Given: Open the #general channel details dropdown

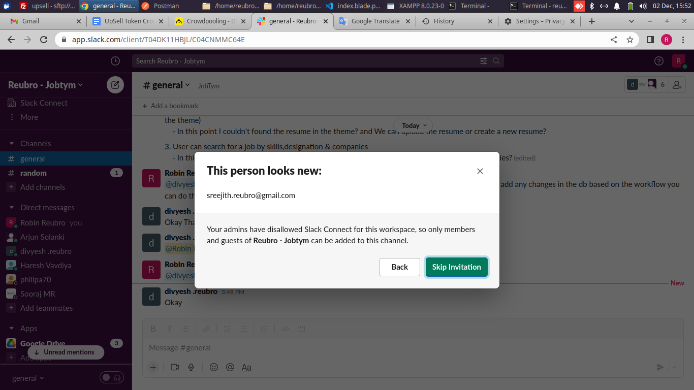Looking at the screenshot, I should click(x=167, y=85).
